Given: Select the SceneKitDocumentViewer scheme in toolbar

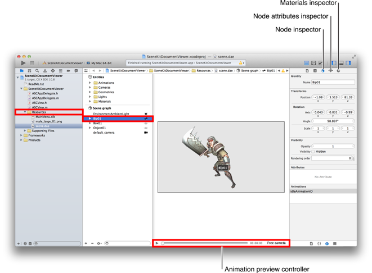Looking at the screenshot, I should coord(63,63).
